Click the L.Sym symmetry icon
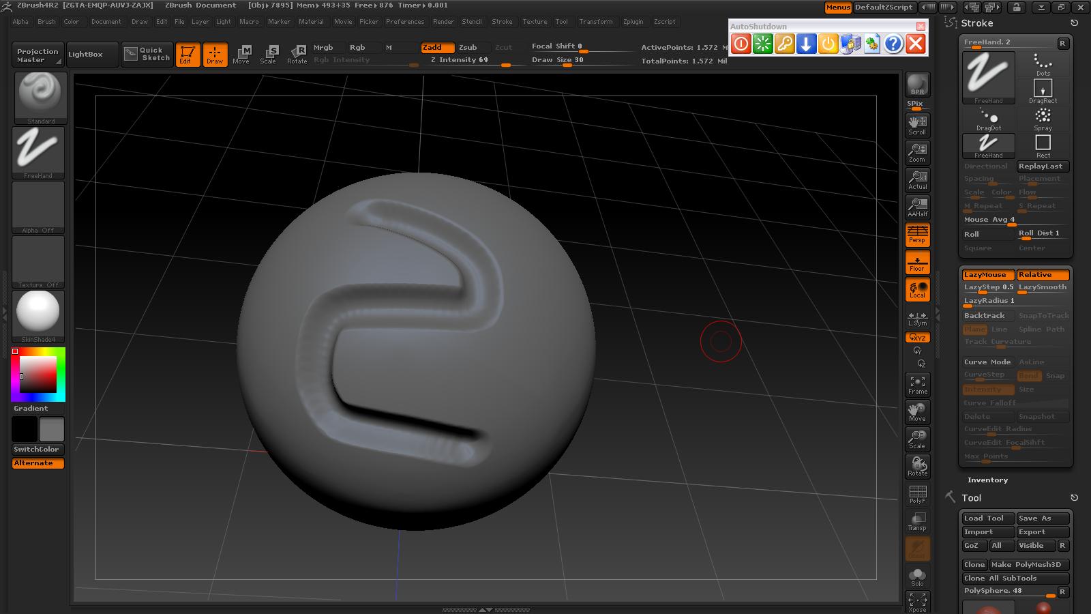Viewport: 1091px width, 614px height. [917, 319]
